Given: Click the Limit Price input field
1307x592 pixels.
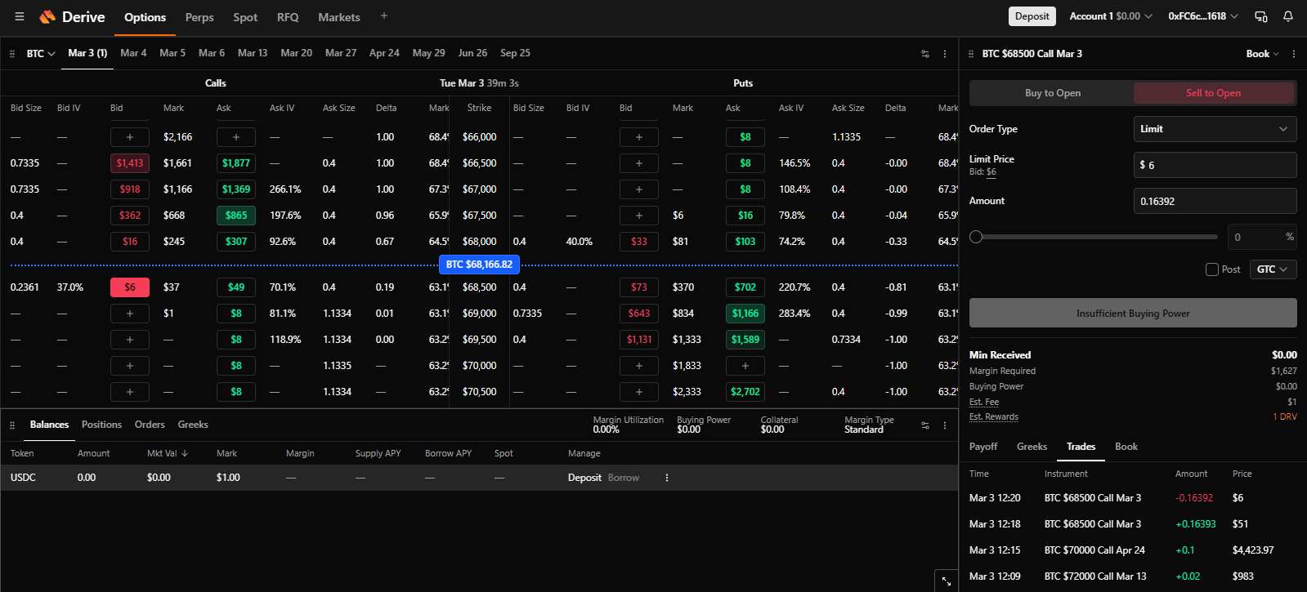Looking at the screenshot, I should [1215, 165].
